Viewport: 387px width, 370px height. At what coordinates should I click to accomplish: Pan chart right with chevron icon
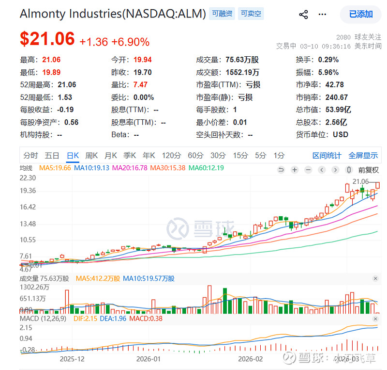tap(335, 170)
